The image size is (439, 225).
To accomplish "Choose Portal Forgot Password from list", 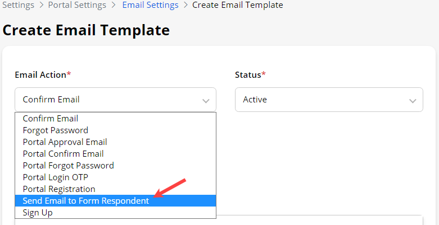I will click(x=68, y=166).
